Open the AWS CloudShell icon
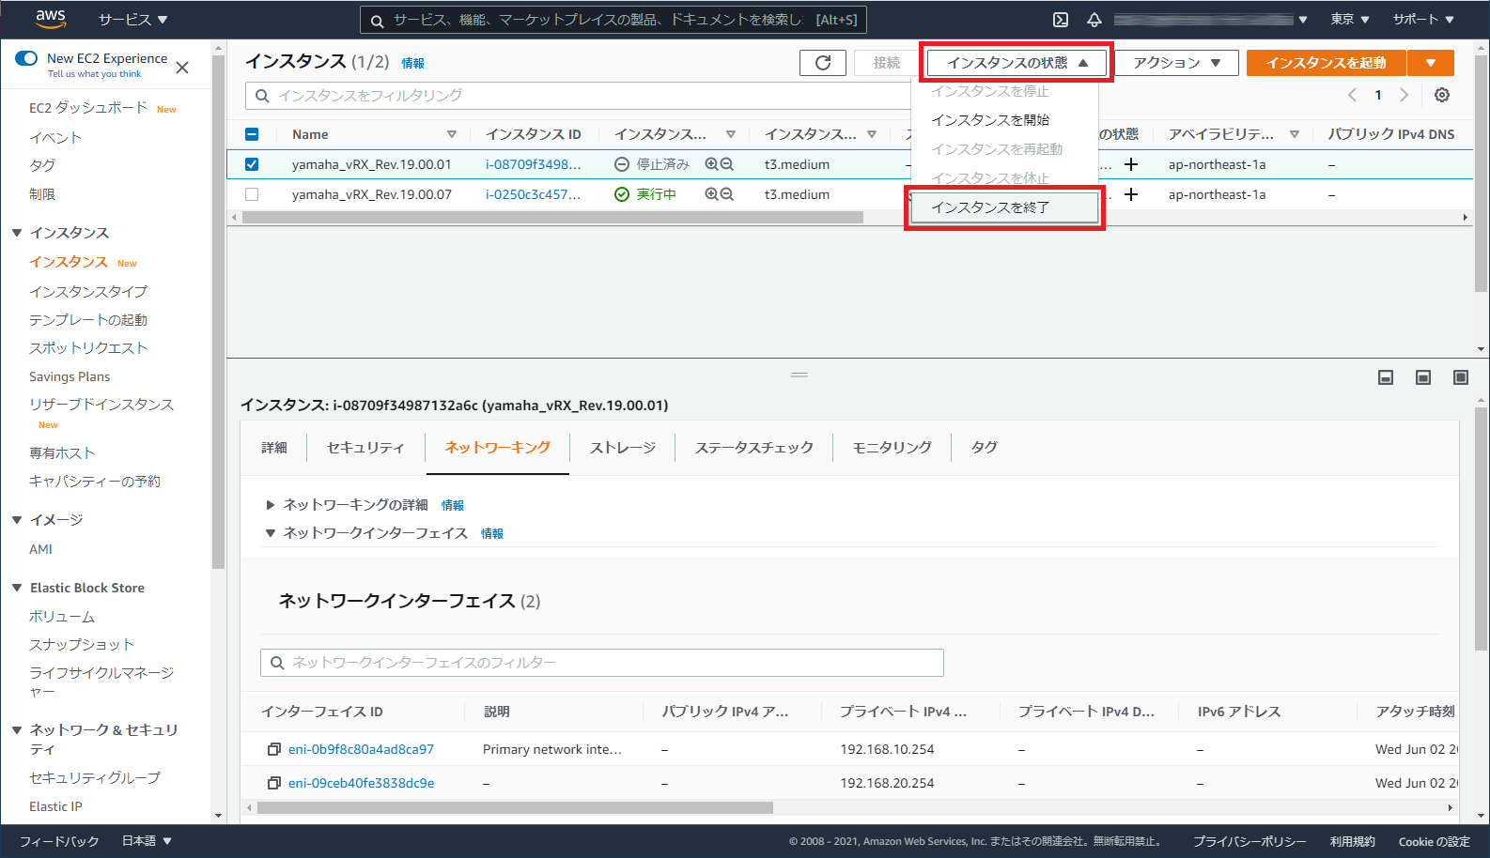The height and width of the screenshot is (858, 1490). tap(1061, 20)
